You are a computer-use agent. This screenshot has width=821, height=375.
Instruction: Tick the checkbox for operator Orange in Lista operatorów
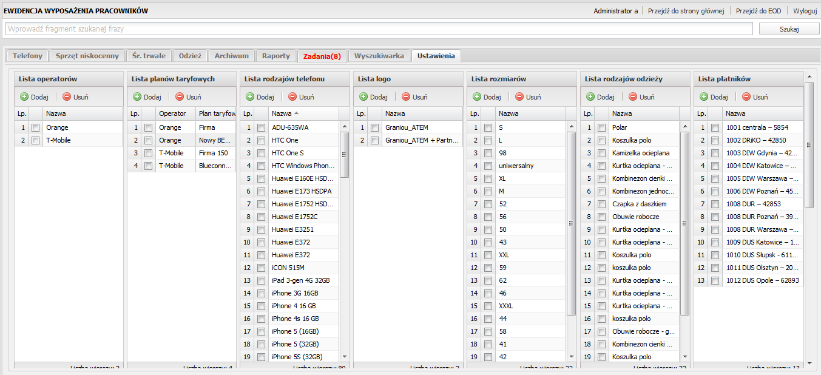[35, 127]
